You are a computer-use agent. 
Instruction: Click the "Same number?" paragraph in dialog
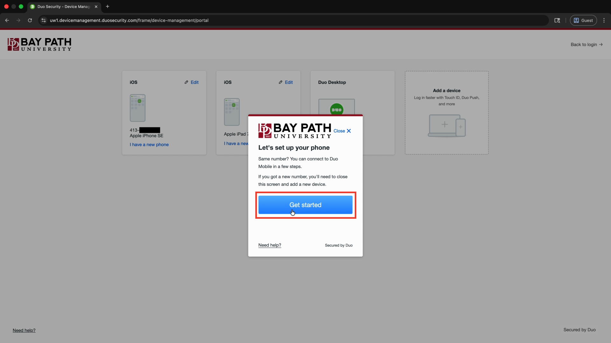click(298, 163)
